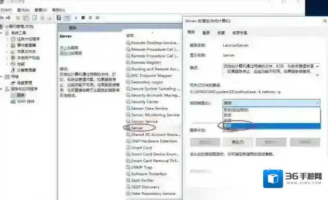Collapse the 存储 tree node
Viewport: 328px width, 200px height.
coord(2,77)
